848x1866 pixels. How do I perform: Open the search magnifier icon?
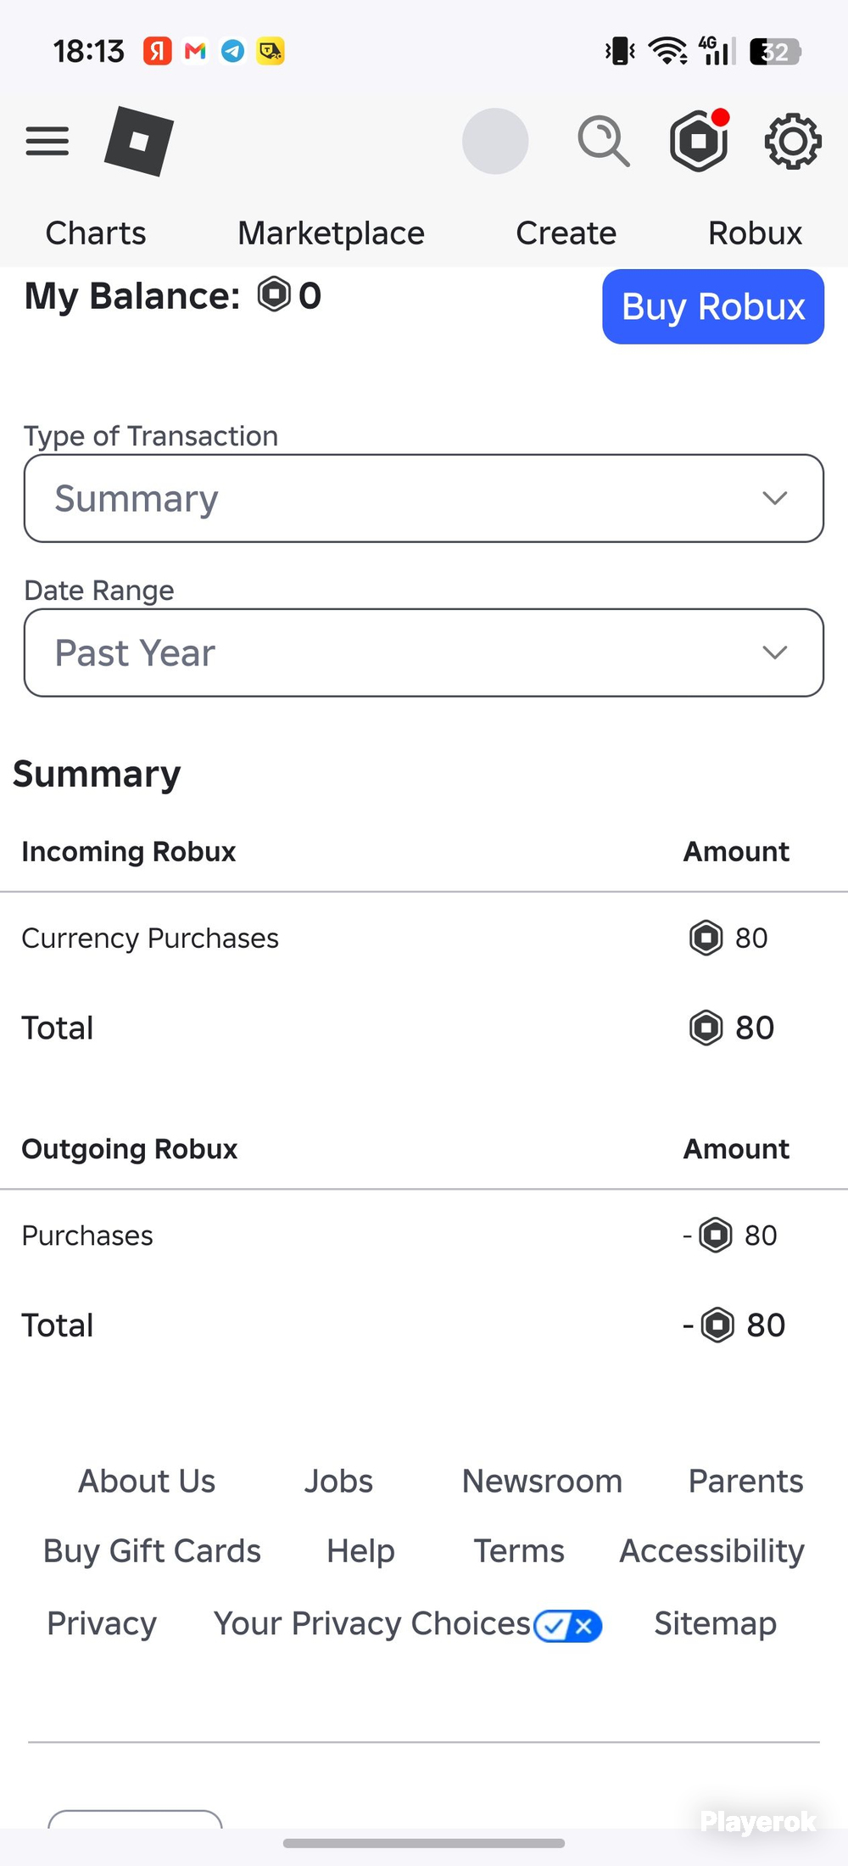pyautogui.click(x=604, y=141)
